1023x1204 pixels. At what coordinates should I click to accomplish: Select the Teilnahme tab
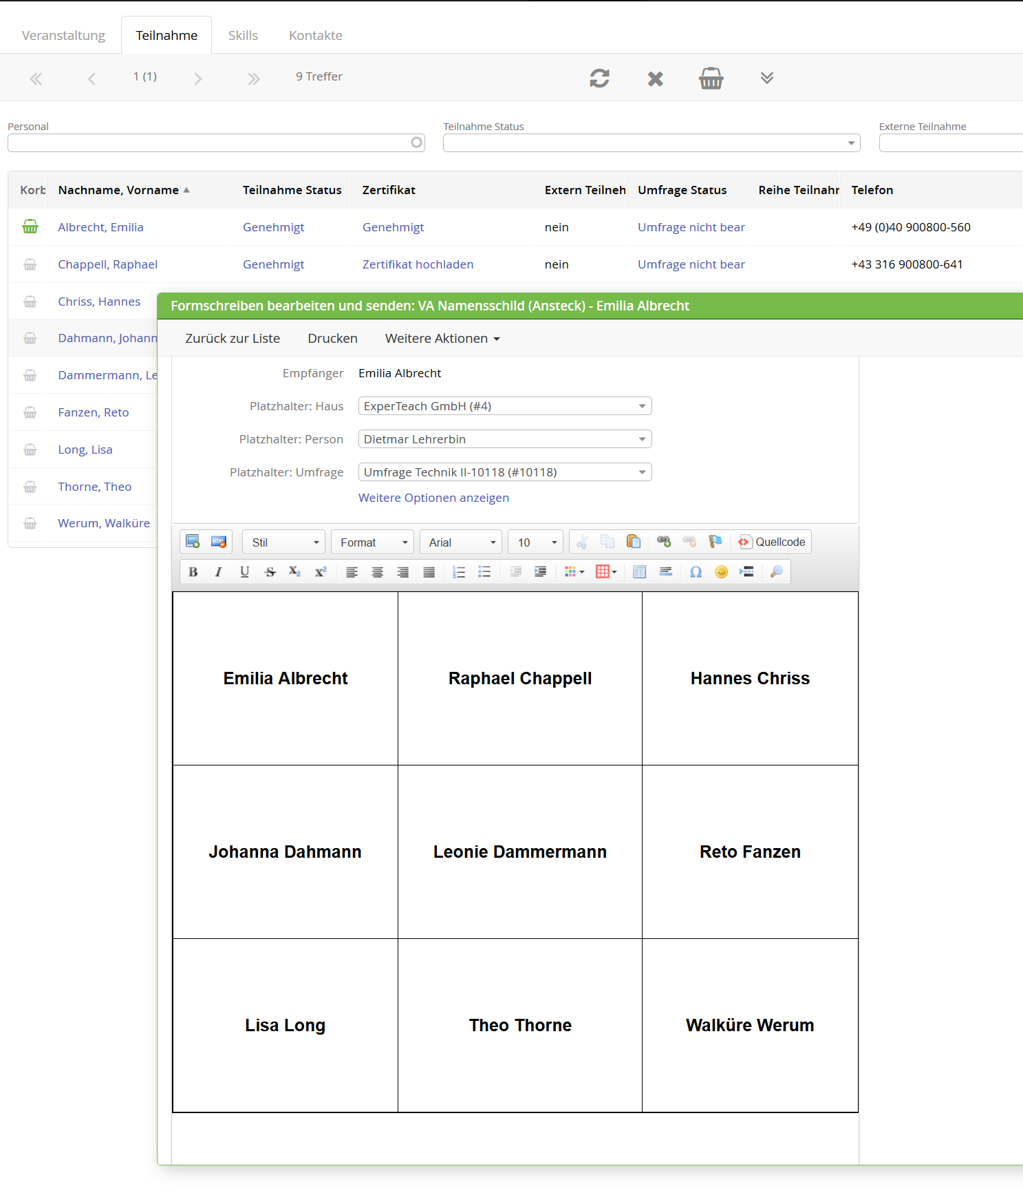click(166, 35)
